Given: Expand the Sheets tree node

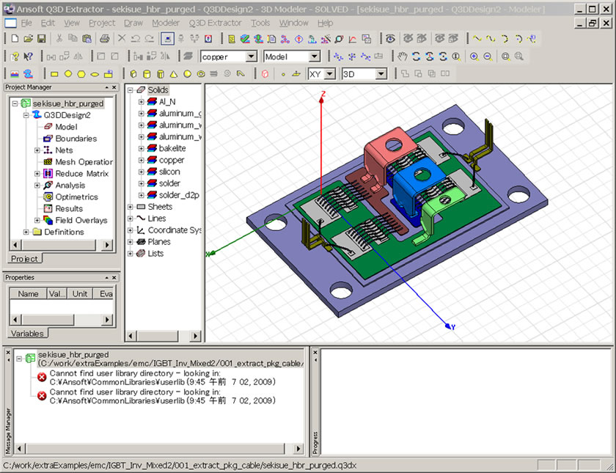Looking at the screenshot, I should pos(130,207).
